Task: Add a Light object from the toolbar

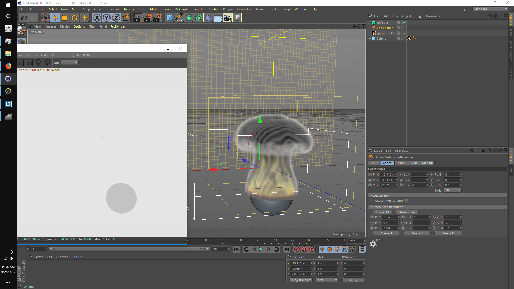Action: 237,18
